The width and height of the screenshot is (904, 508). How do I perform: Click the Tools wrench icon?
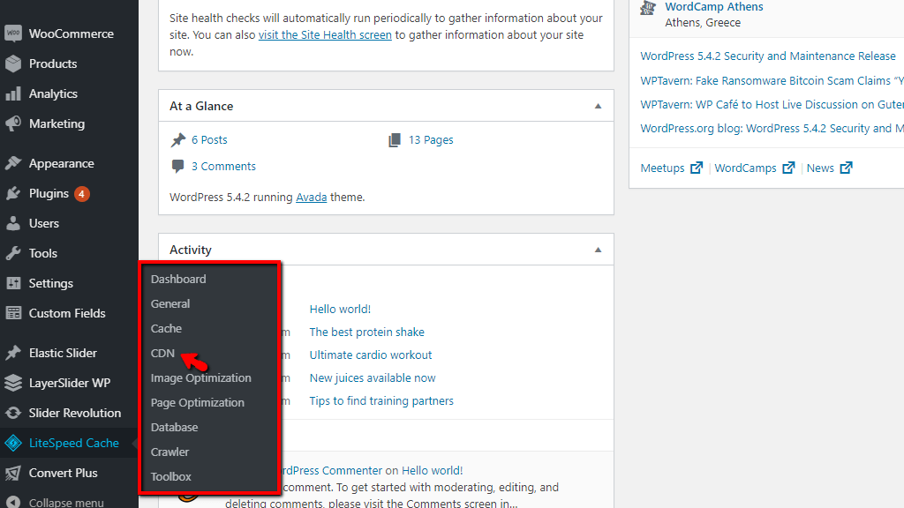(13, 253)
